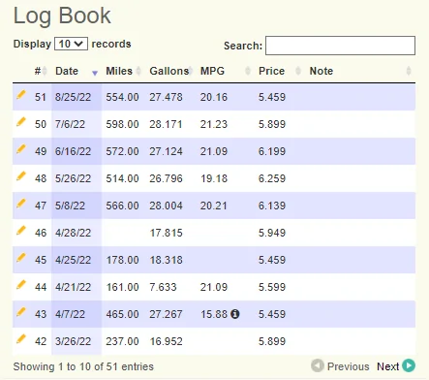Screen dimensions: 429x380
Task: Click miles value 566.00
Action: click(x=122, y=206)
